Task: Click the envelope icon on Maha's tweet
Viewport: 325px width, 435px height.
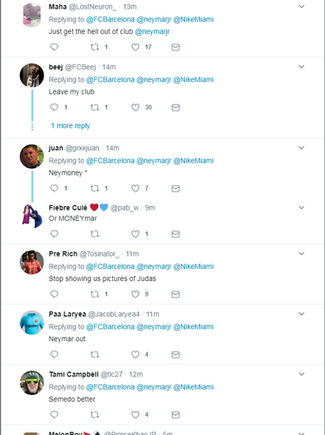Action: point(176,47)
